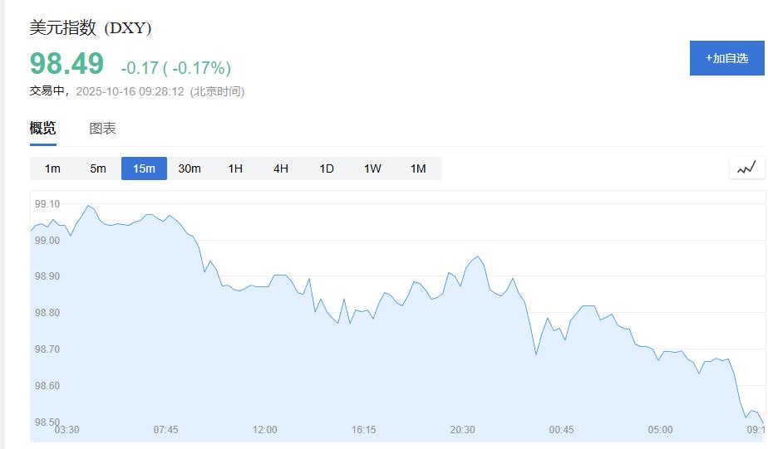Select the 1m interval option
Screen dimensions: 768x449
pyautogui.click(x=52, y=168)
